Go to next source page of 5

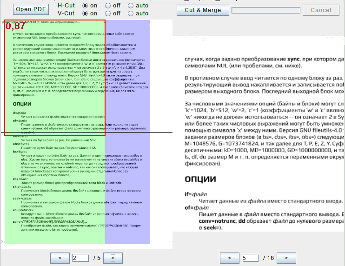[x=113, y=258]
